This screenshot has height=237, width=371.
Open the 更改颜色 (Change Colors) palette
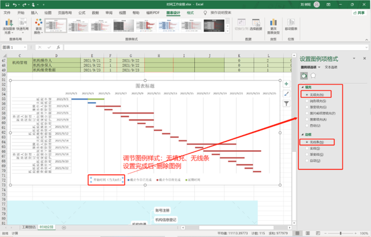click(x=39, y=27)
